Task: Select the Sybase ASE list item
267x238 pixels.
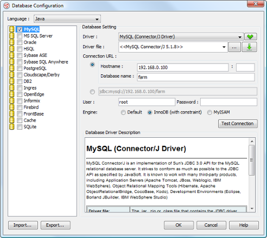Action: (x=35, y=55)
